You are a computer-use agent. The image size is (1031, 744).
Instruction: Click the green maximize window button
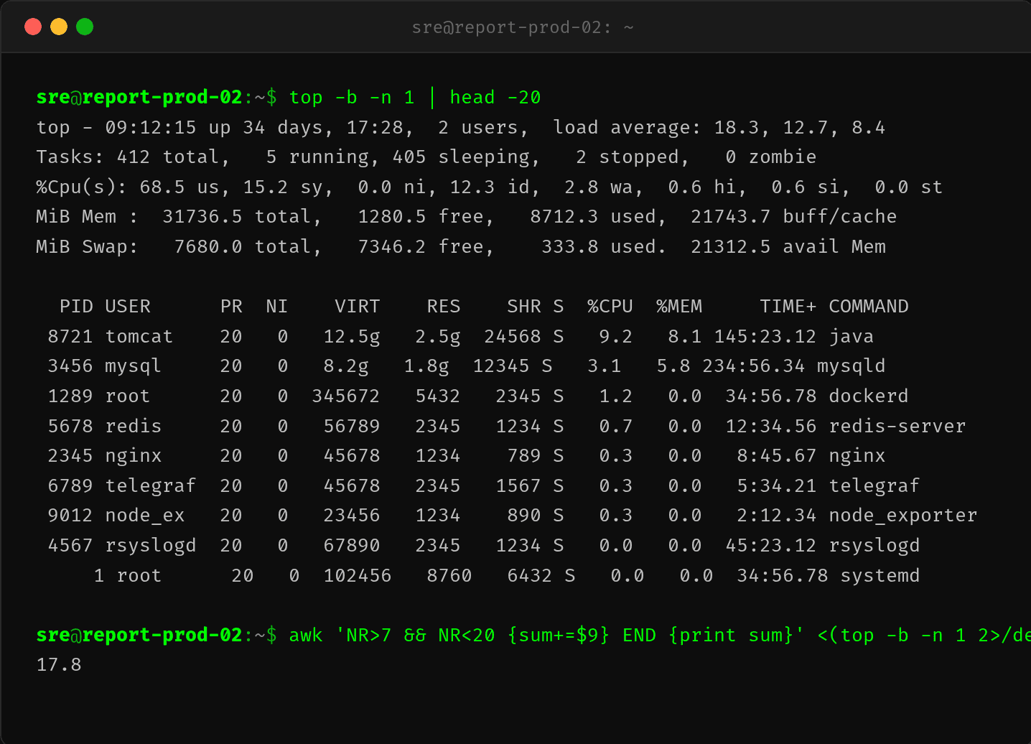(x=85, y=27)
